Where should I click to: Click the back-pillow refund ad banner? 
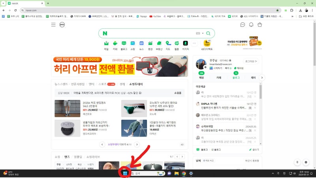[120, 66]
